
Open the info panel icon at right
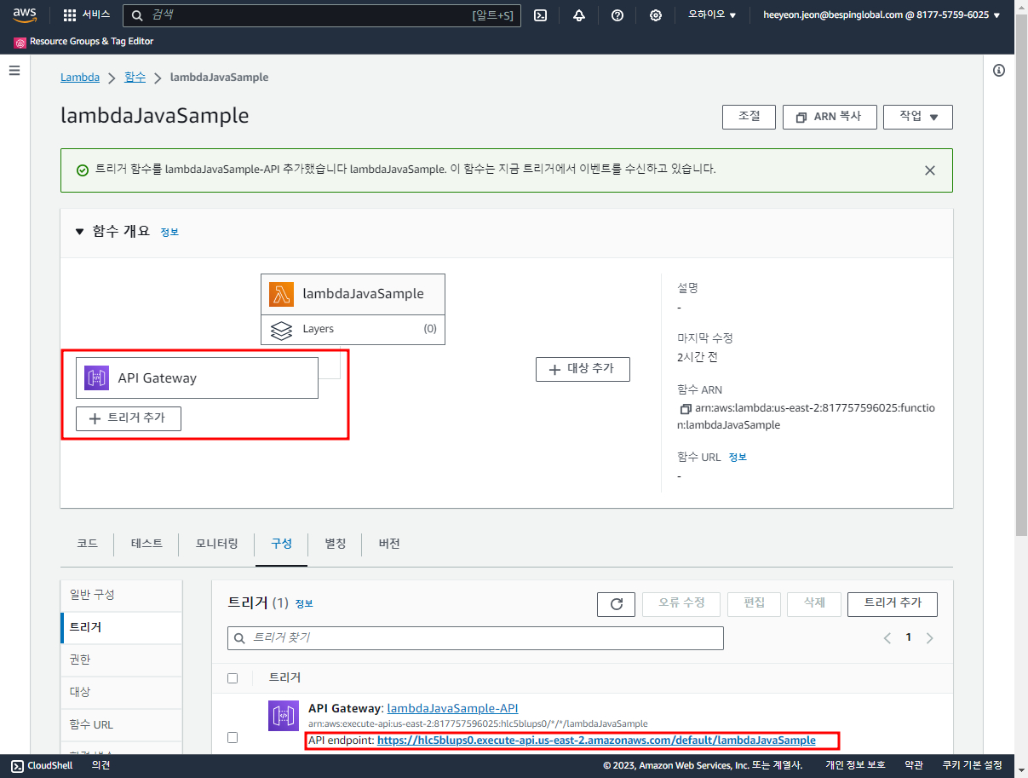tap(999, 70)
